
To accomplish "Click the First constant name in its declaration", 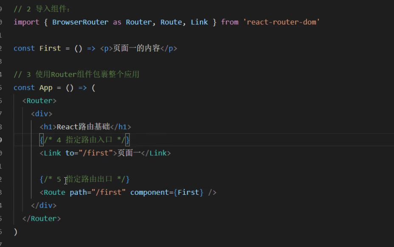I will pos(50,48).
